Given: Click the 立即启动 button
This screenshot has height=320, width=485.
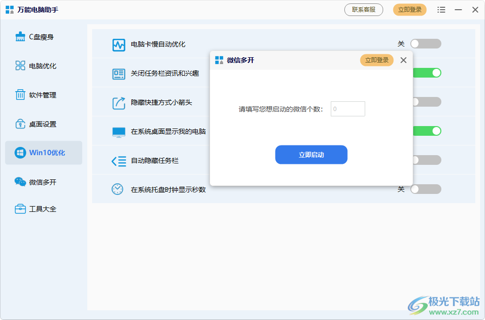Looking at the screenshot, I should 311,155.
